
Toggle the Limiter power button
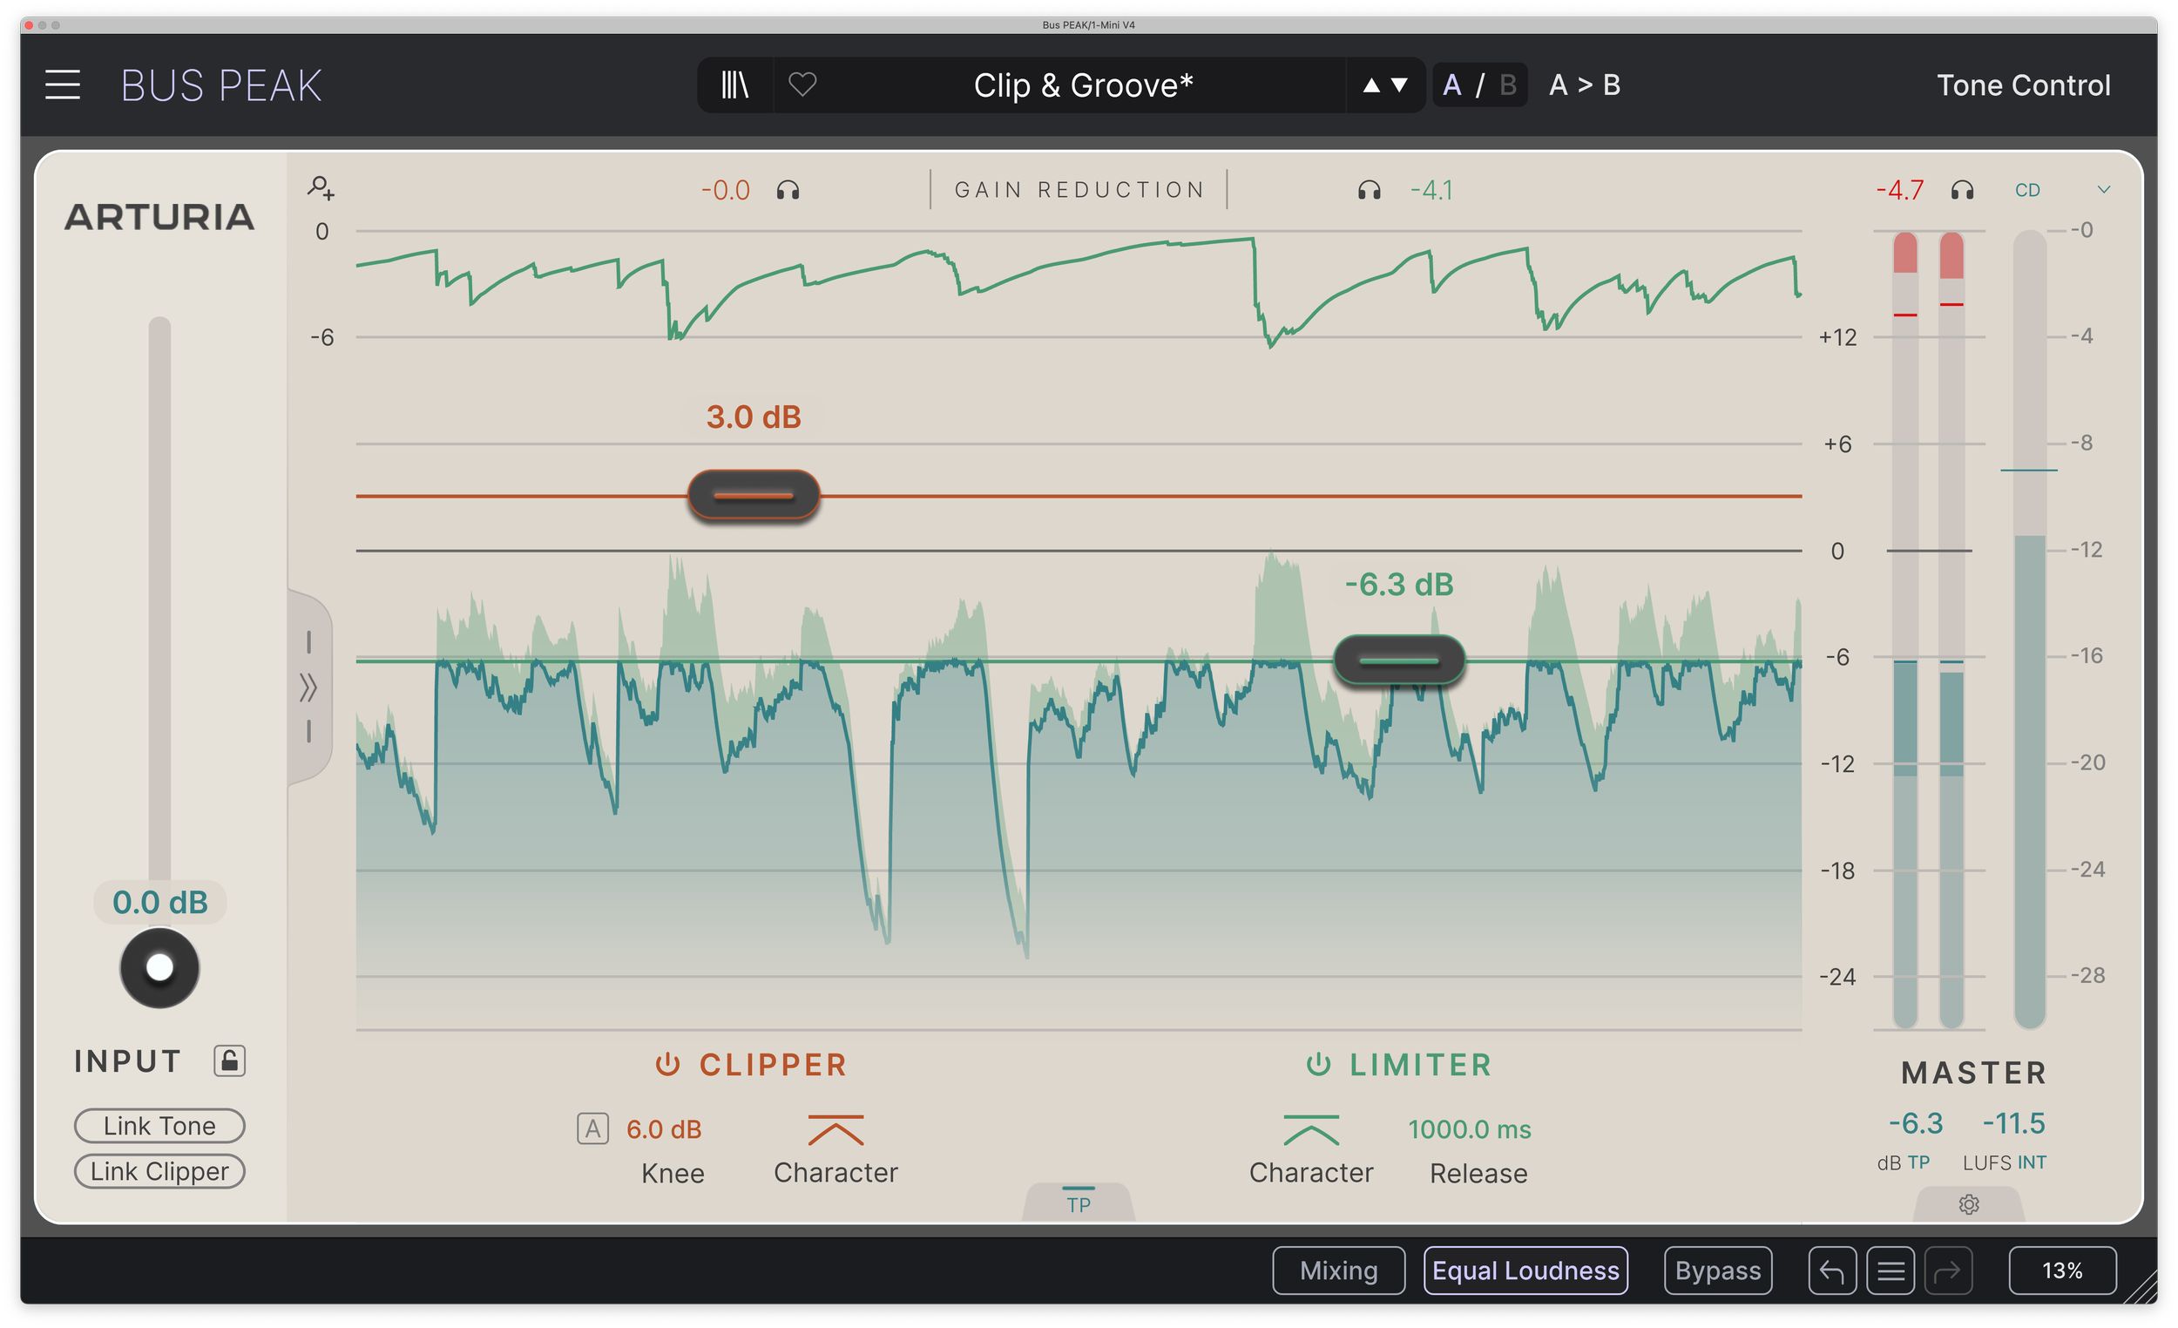point(1318,1065)
